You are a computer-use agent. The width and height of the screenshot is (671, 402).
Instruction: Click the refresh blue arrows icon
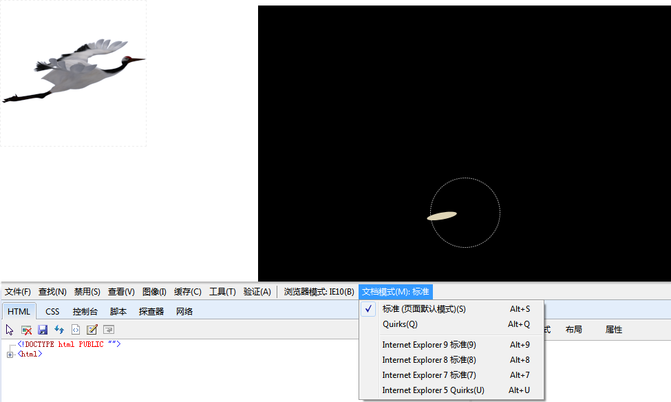click(59, 330)
